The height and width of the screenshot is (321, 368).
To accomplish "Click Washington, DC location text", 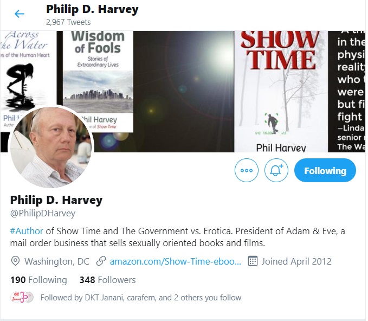I will (x=57, y=261).
